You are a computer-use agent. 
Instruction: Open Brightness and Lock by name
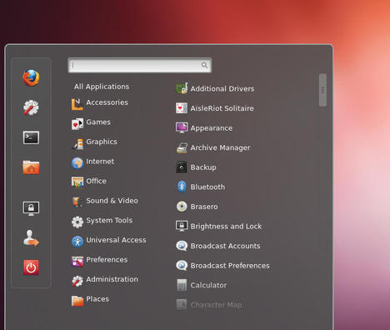pos(226,227)
